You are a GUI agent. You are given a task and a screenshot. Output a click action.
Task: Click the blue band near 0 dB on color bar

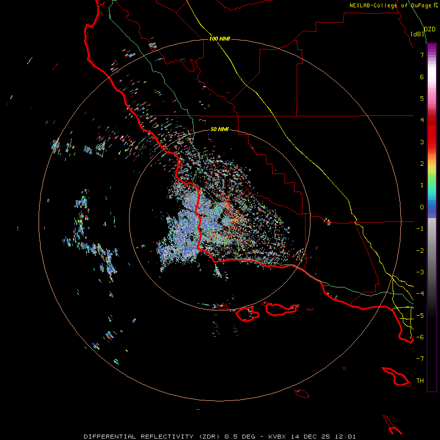pos(432,209)
